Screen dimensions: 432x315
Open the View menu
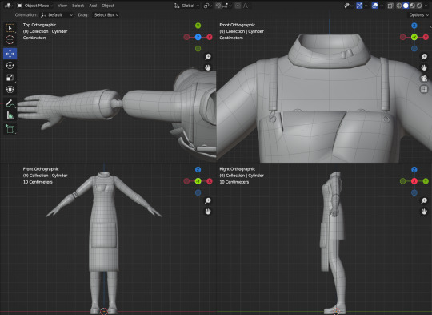(x=62, y=6)
